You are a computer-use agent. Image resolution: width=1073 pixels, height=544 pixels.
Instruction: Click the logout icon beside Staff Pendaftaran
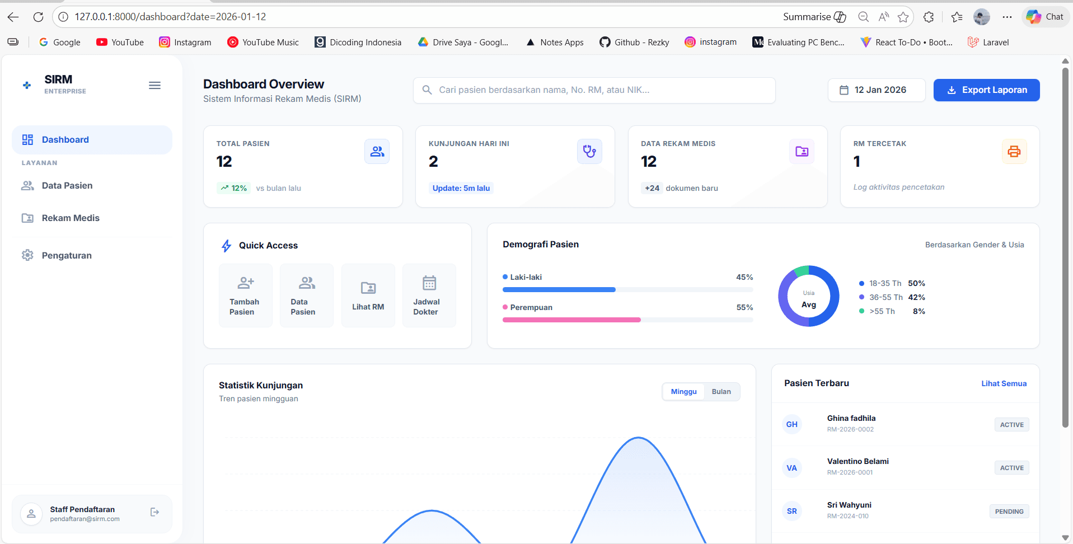(155, 512)
